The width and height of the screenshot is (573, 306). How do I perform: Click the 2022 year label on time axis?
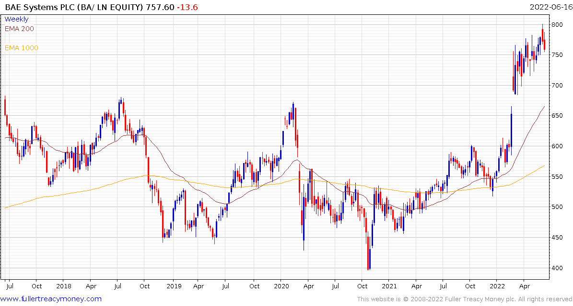[x=496, y=286]
